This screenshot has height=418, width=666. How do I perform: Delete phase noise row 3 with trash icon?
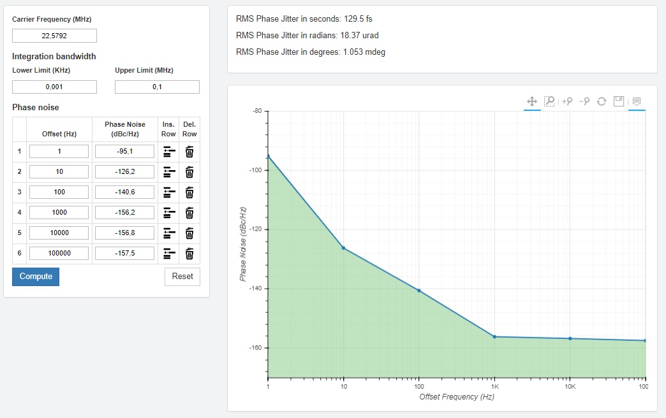[189, 192]
